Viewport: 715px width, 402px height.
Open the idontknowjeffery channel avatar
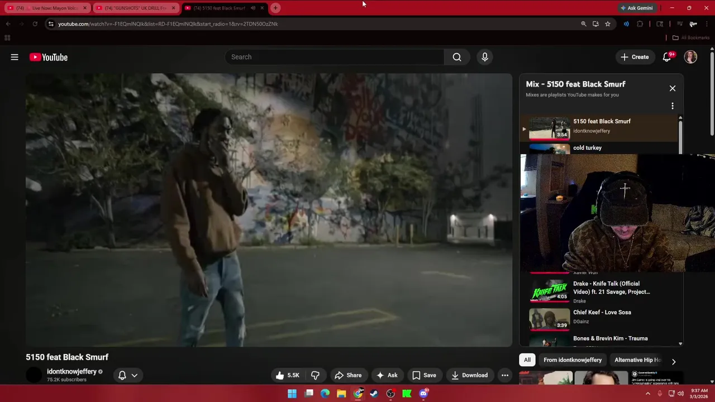coord(34,375)
